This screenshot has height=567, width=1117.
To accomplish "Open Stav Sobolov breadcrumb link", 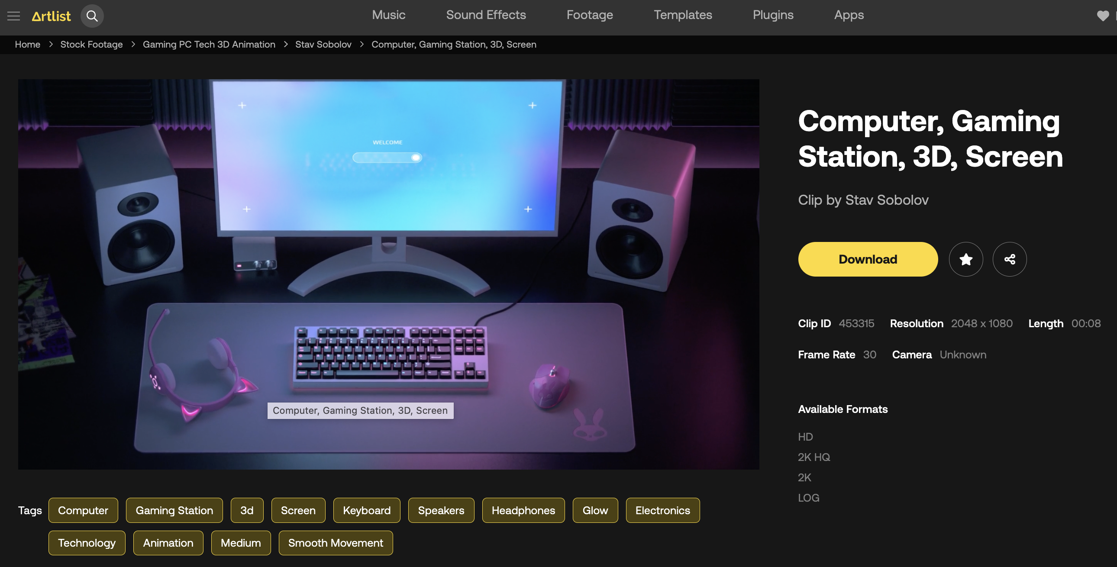I will point(323,44).
